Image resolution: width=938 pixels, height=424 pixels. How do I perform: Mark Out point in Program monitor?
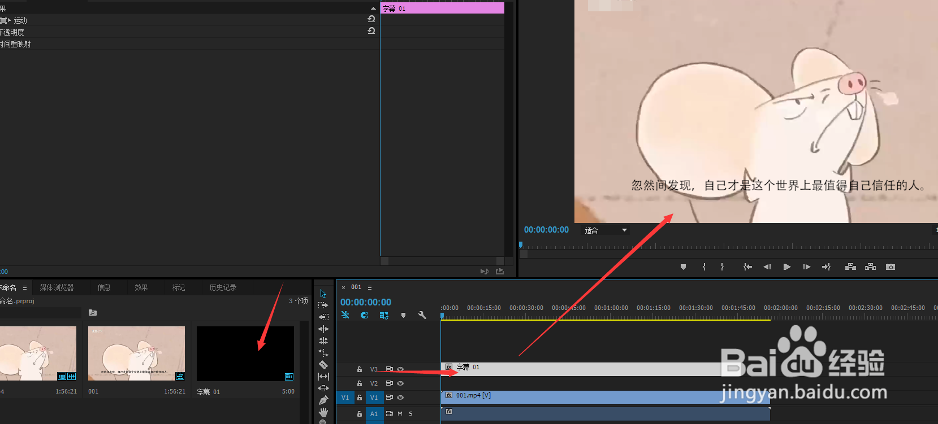click(x=722, y=267)
